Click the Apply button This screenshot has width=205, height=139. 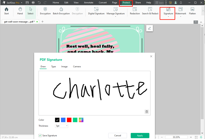[x=140, y=136]
